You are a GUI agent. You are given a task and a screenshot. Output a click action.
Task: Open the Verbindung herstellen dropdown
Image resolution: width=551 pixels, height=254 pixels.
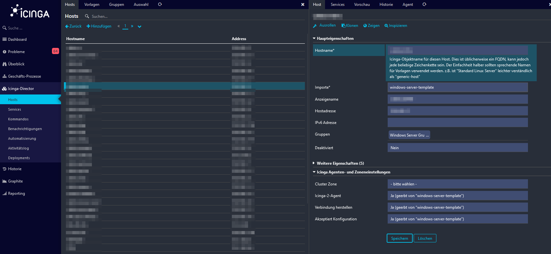coord(457,207)
